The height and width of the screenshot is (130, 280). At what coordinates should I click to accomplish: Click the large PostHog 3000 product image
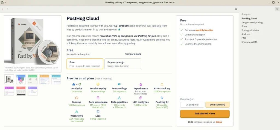(33, 41)
